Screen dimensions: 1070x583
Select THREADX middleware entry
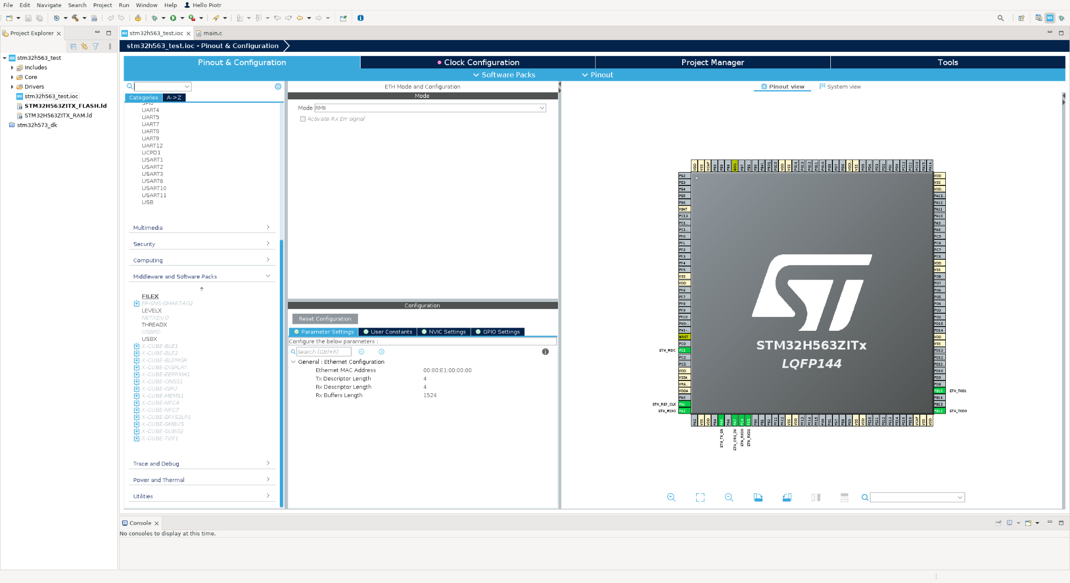pos(155,325)
